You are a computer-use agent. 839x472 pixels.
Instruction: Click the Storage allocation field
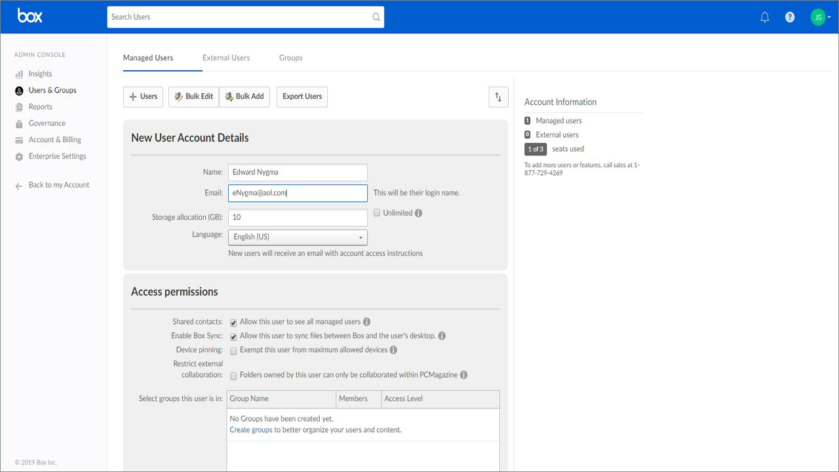pos(298,217)
